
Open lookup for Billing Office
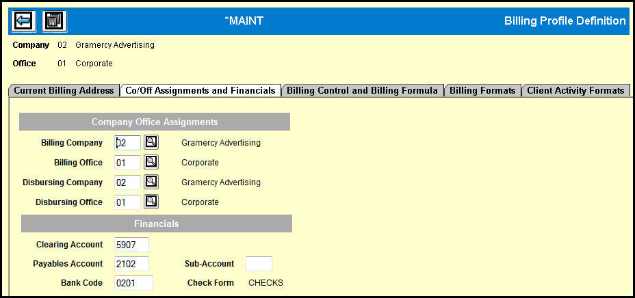click(x=151, y=162)
